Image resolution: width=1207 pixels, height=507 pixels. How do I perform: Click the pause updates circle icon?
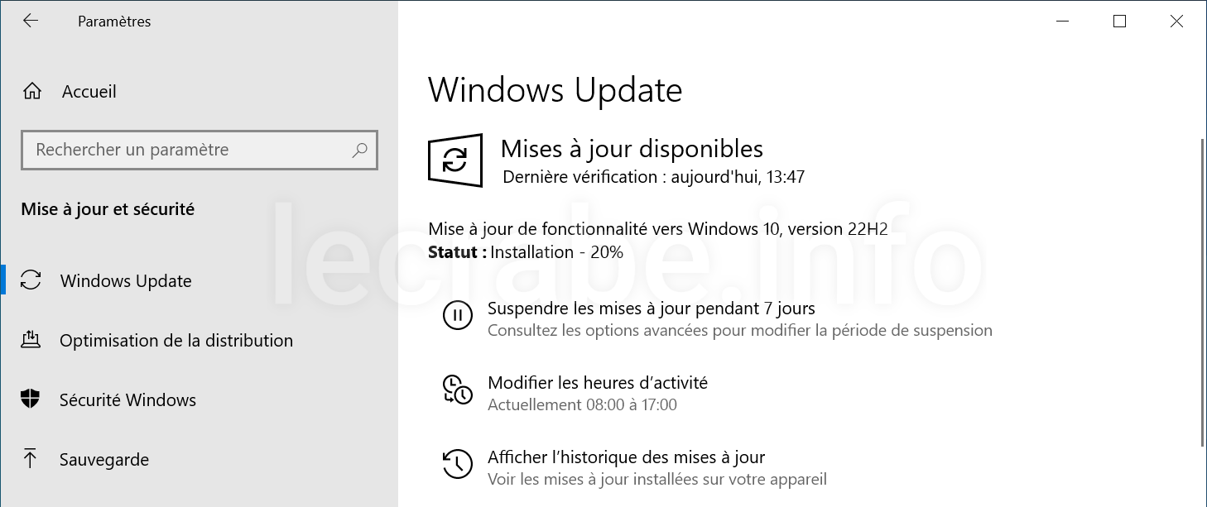click(x=458, y=316)
